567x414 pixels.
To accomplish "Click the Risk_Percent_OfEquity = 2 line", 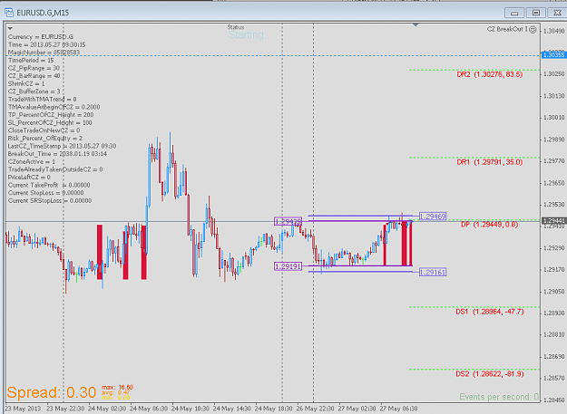I will [45, 139].
